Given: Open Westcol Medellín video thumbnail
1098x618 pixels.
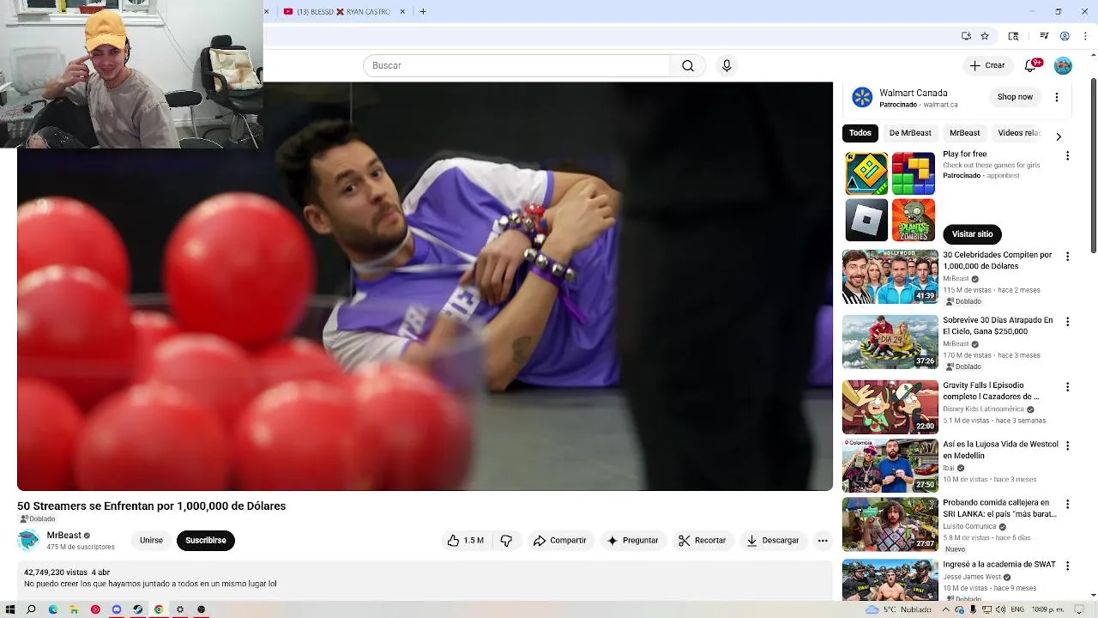Looking at the screenshot, I should [890, 466].
